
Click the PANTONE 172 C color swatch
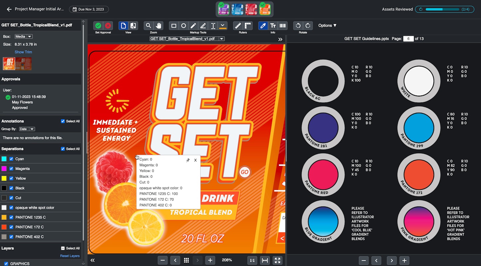(4, 227)
